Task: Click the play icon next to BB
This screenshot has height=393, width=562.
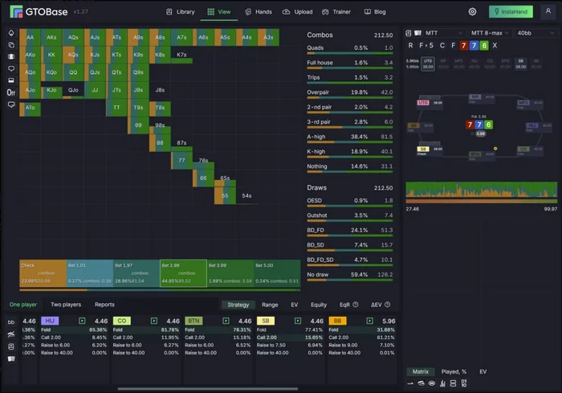Action: [x=370, y=321]
